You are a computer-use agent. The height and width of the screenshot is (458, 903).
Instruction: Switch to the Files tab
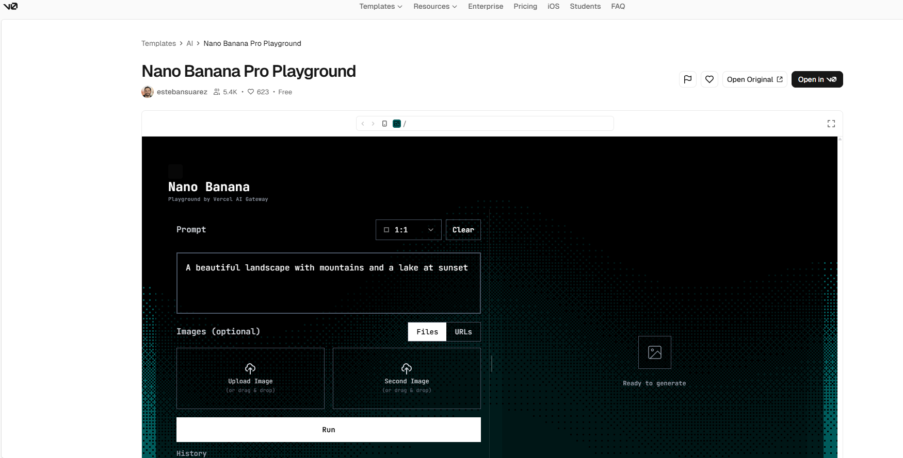tap(427, 332)
